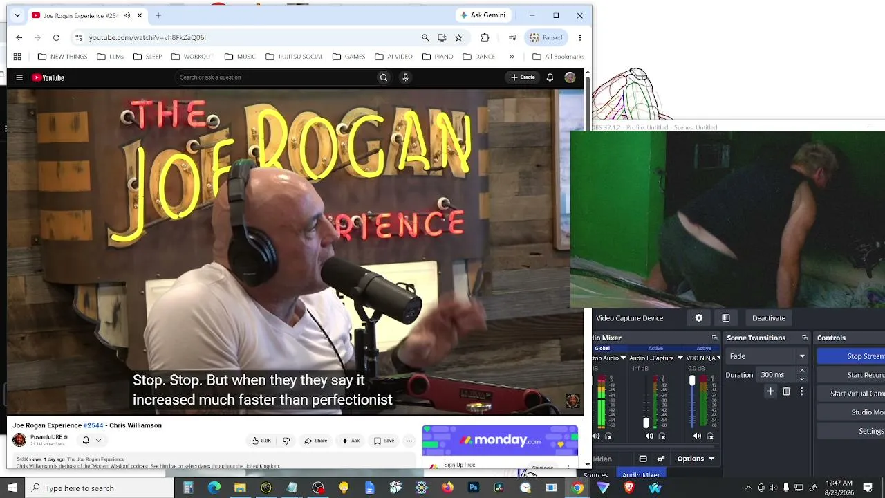Remove the selected scene transition
This screenshot has height=498, width=885.
click(786, 391)
